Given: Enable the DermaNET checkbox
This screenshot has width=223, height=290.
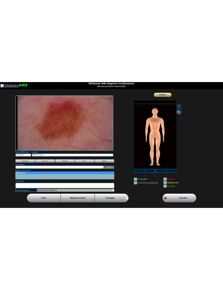Looking at the screenshot, I should click(x=135, y=179).
